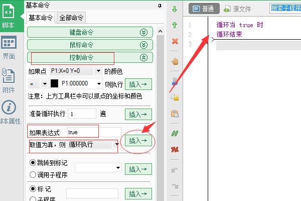Paste with the clipboard icon
The width and height of the screenshot is (301, 201).
175,113
